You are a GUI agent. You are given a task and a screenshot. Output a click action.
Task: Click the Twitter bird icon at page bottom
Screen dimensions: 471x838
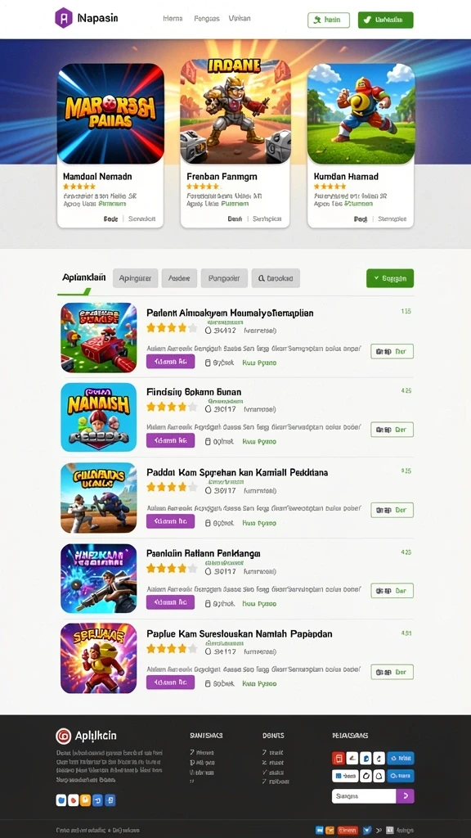click(367, 830)
